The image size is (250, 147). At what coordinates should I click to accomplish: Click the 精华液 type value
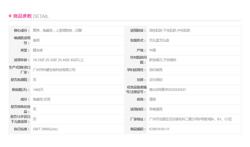pos(38,50)
